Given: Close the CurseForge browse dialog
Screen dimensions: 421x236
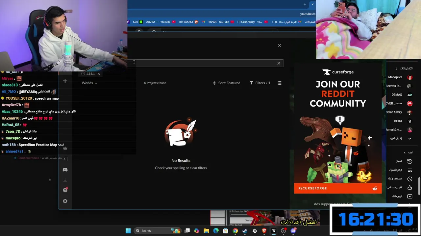Looking at the screenshot, I should (x=280, y=46).
